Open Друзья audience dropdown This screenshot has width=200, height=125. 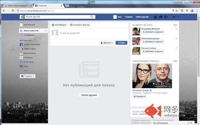[x=106, y=43]
